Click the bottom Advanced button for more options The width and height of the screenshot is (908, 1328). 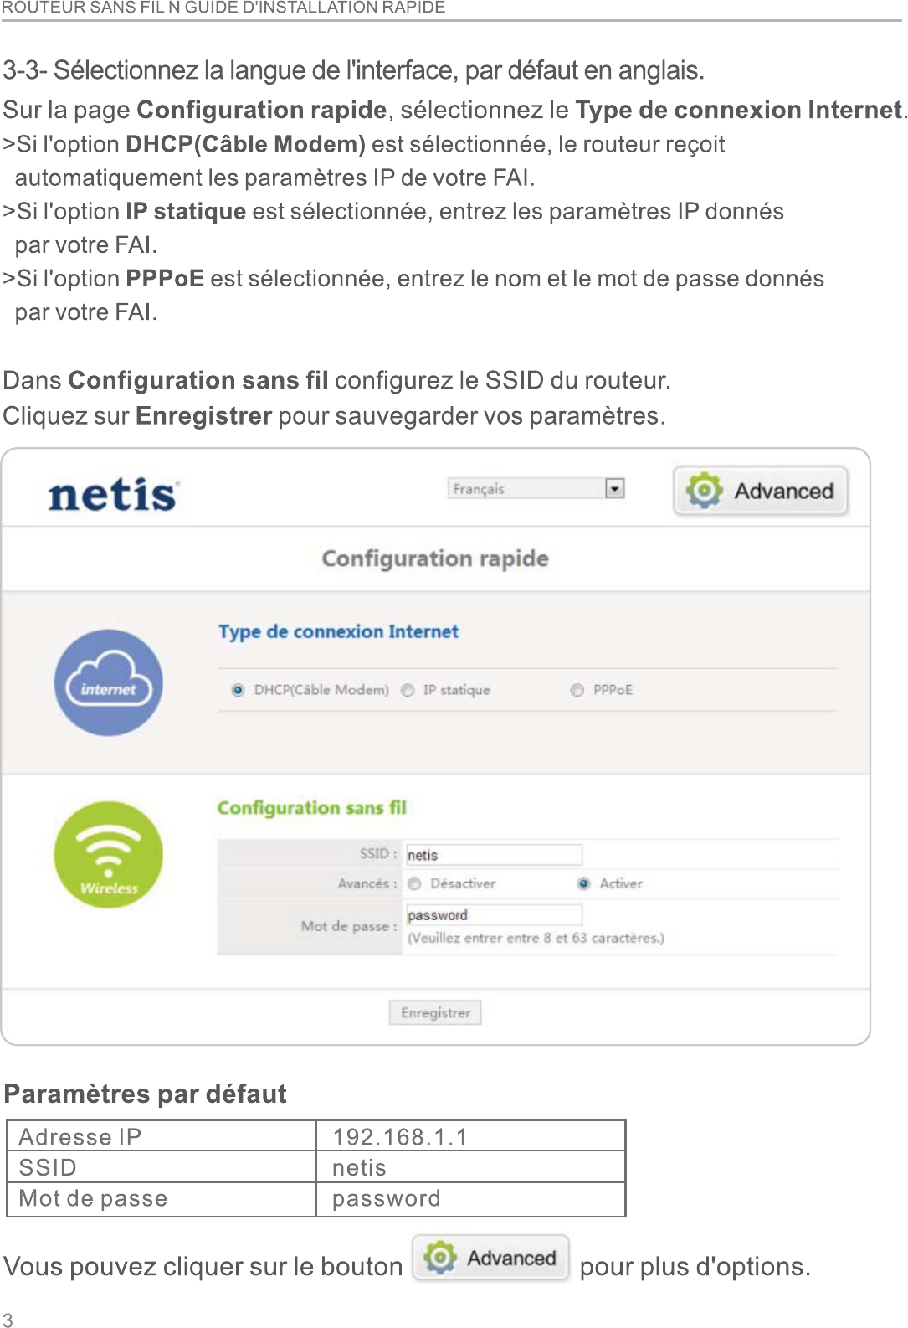[x=491, y=1258]
